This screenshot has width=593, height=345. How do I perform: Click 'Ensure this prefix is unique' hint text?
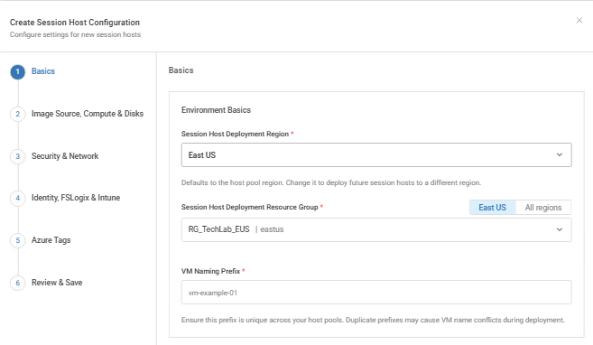(373, 320)
